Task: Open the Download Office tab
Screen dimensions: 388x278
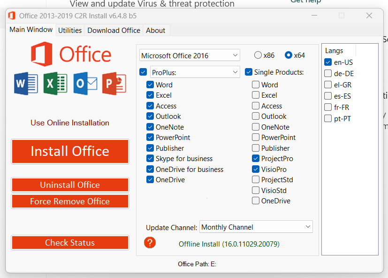Action: tap(114, 30)
